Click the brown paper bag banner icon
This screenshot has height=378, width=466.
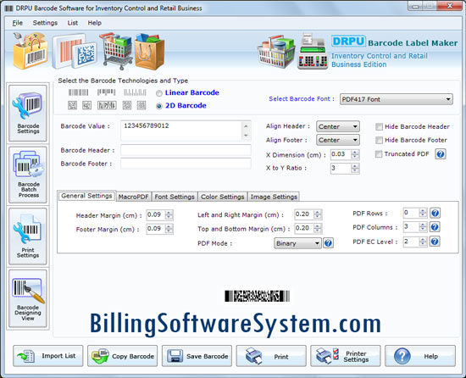(150, 52)
